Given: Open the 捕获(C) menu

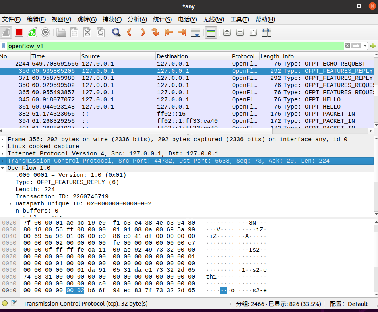Looking at the screenshot, I should pyautogui.click(x=112, y=19).
